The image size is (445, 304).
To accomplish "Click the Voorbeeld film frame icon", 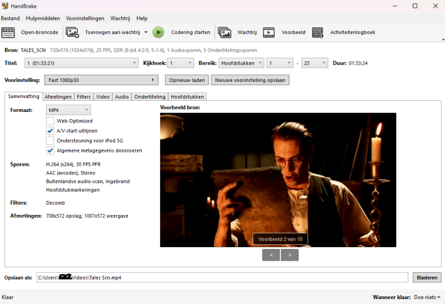I will (269, 32).
